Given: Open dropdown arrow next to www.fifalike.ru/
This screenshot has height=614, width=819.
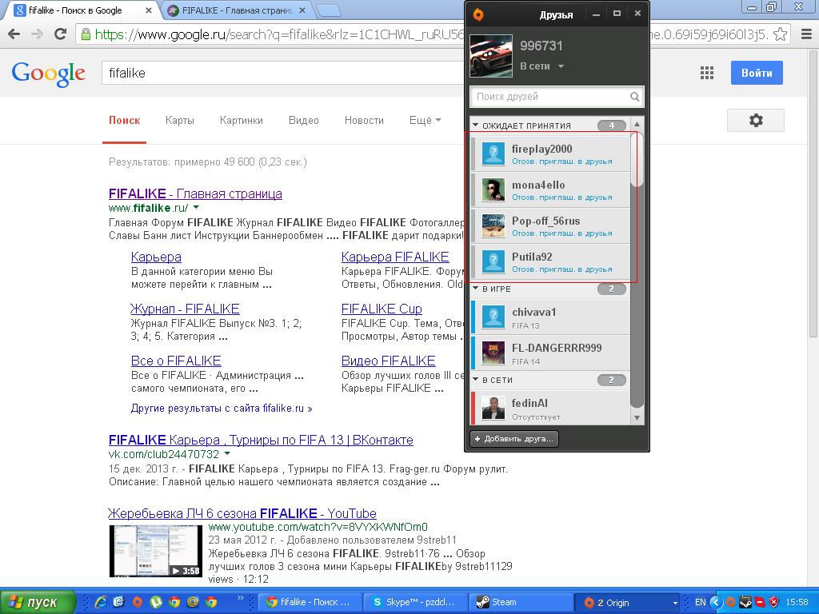Looking at the screenshot, I should (197, 208).
